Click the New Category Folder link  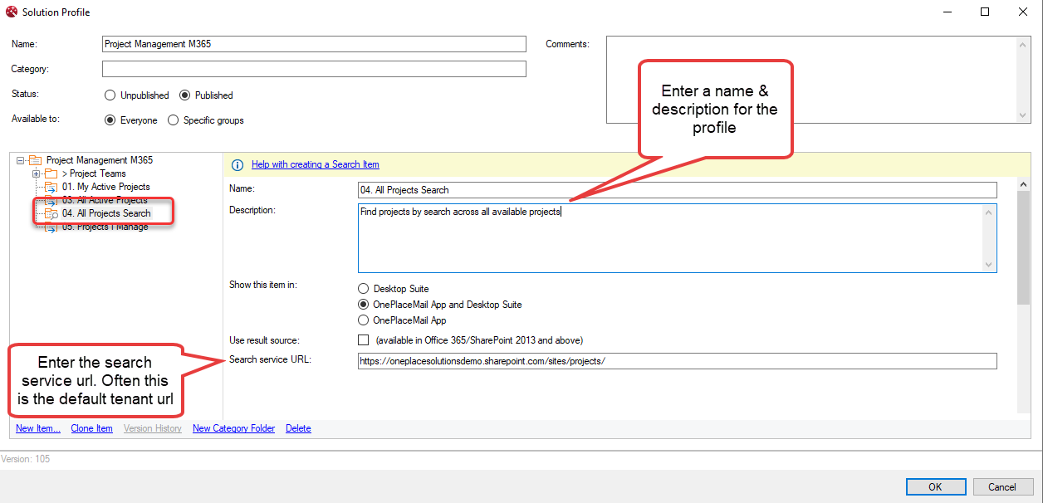click(233, 428)
